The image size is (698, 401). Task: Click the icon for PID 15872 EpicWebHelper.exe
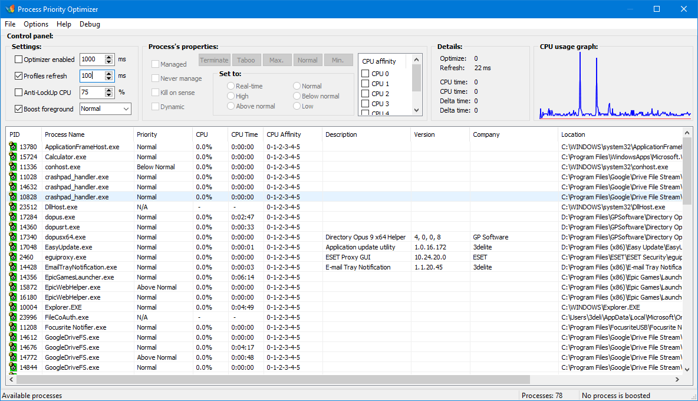[x=13, y=287]
